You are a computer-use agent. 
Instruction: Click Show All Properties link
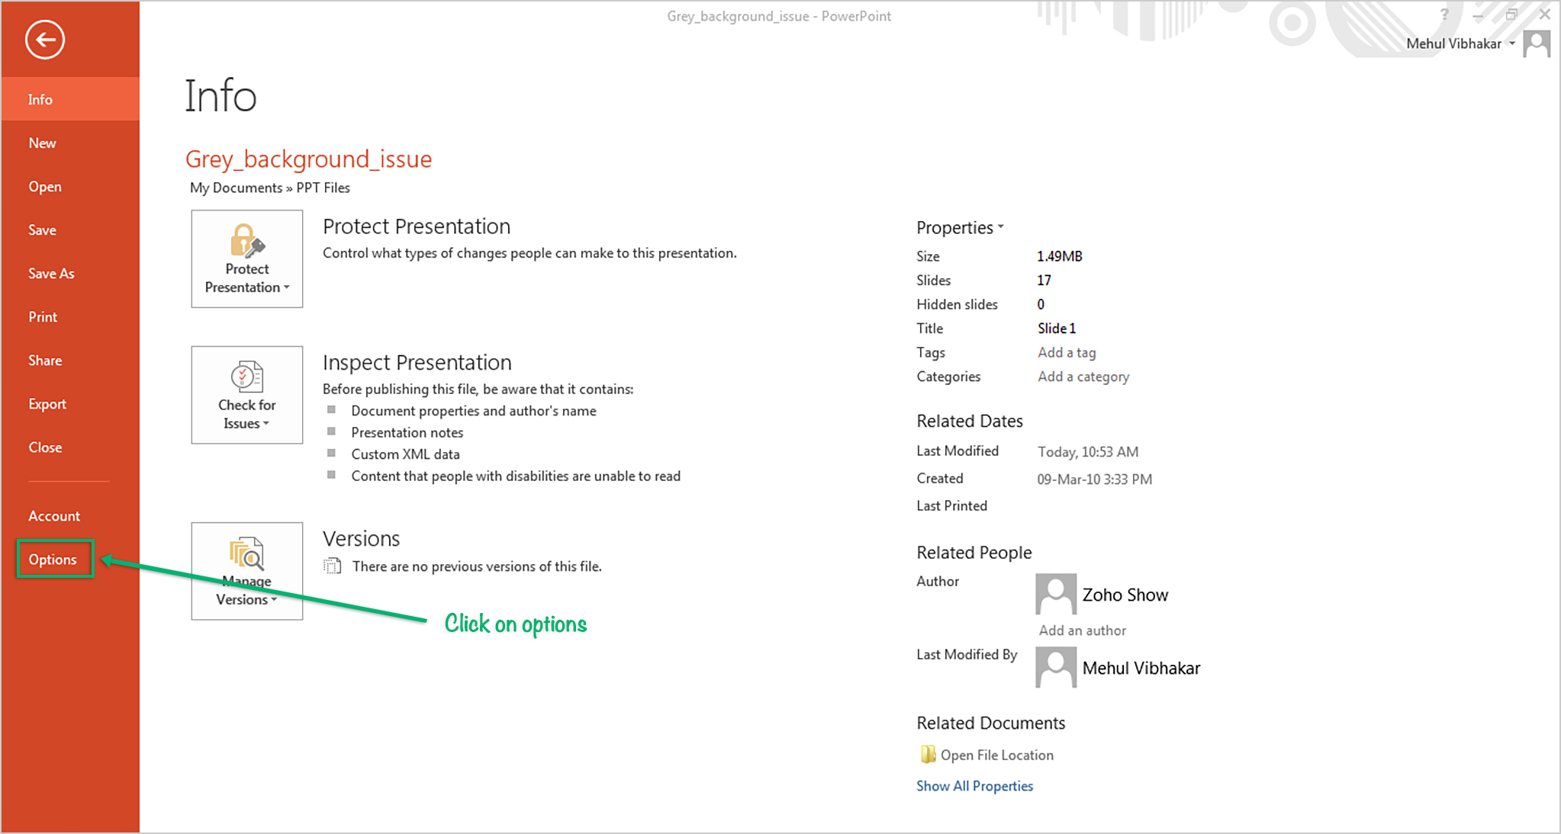coord(974,786)
